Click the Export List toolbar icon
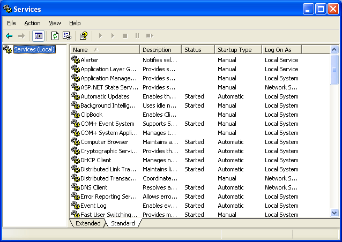Viewport: 342px width, 242px height. point(67,36)
